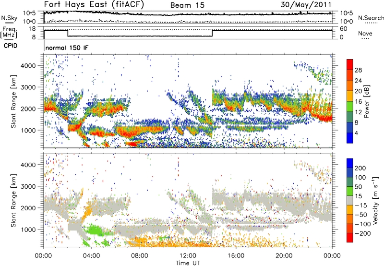Pick the blue top segment of Velocity color bar
This screenshot has height=266, width=384.
click(350, 163)
